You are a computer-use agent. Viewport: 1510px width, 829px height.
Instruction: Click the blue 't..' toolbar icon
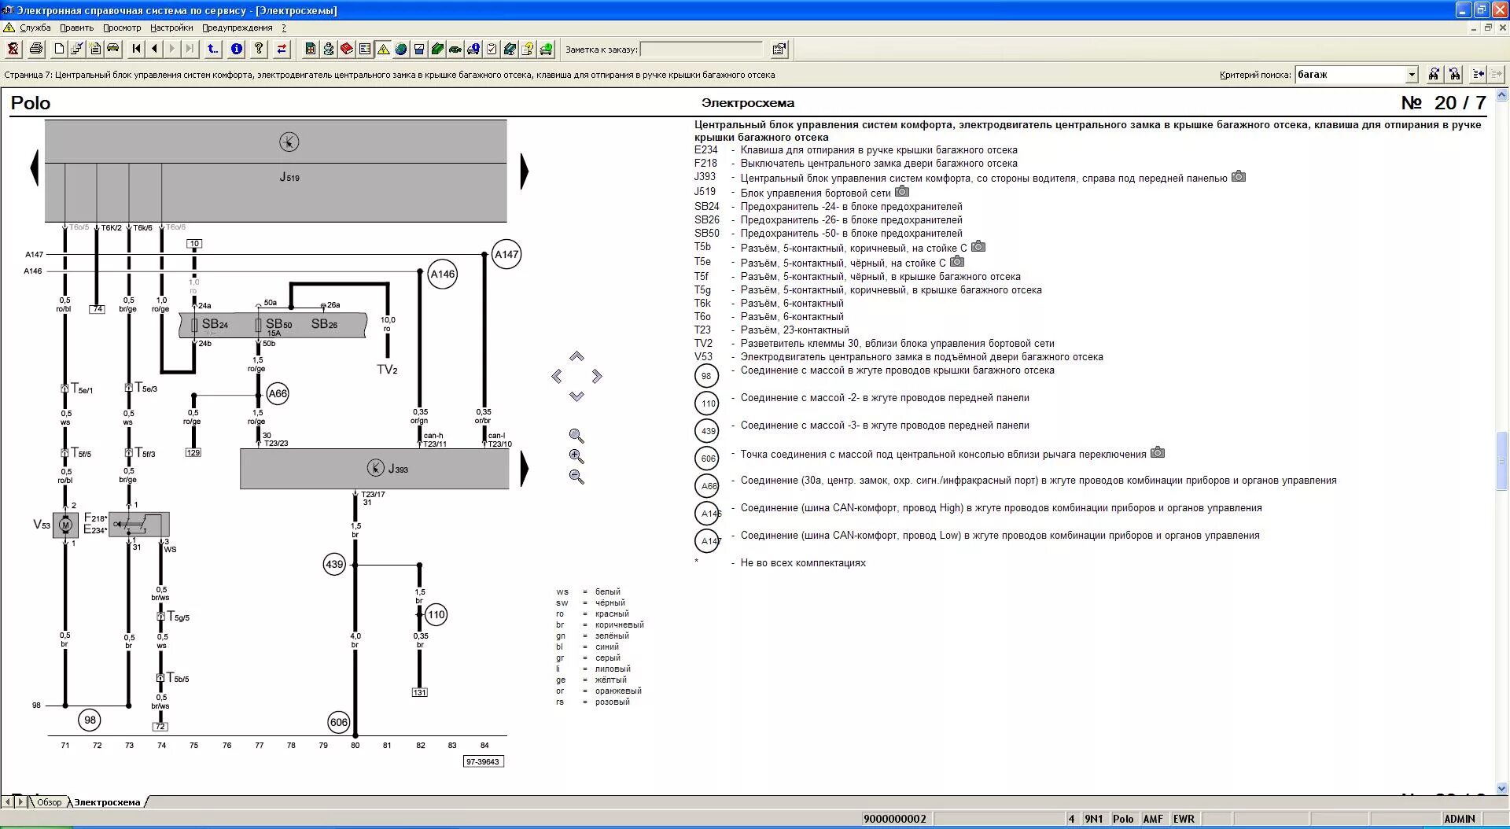pos(213,49)
